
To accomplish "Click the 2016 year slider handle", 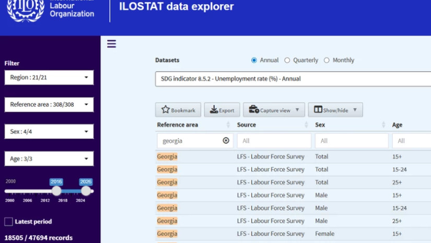I will [x=56, y=191].
